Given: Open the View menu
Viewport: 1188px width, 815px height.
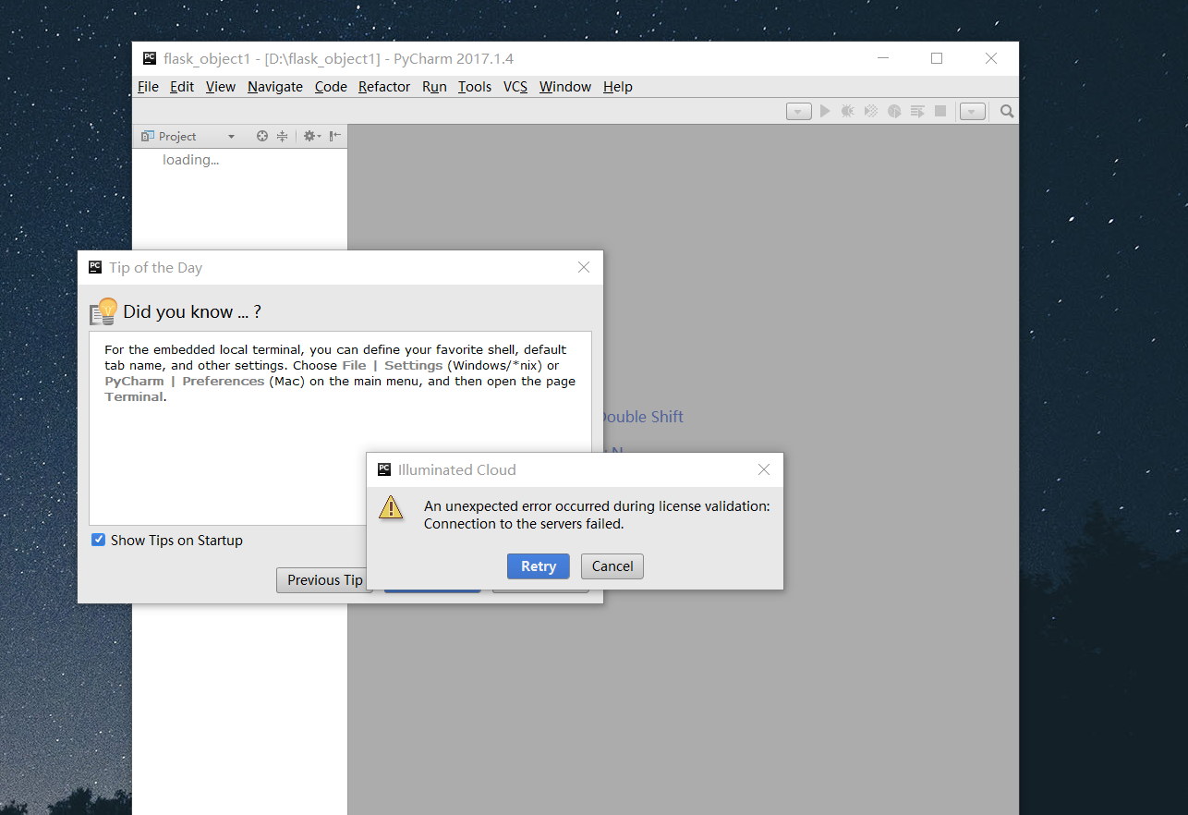Looking at the screenshot, I should pyautogui.click(x=221, y=87).
